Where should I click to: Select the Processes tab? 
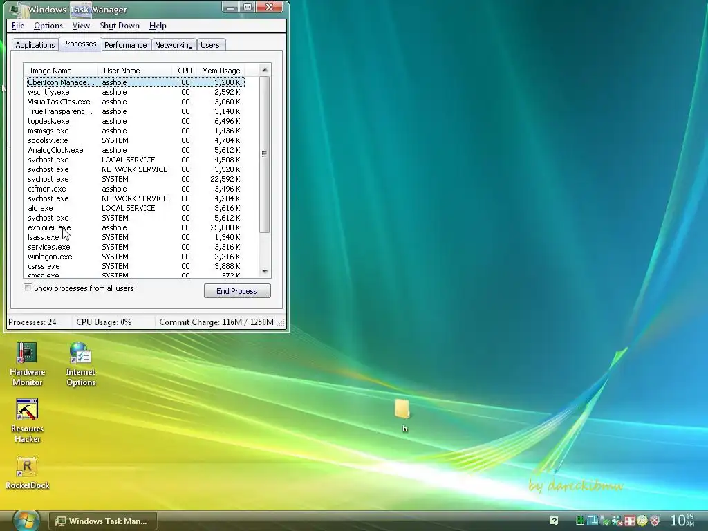coord(80,44)
